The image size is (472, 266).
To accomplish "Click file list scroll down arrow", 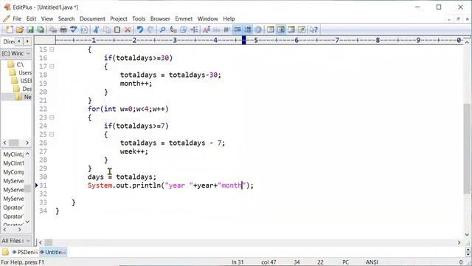I will [27, 222].
